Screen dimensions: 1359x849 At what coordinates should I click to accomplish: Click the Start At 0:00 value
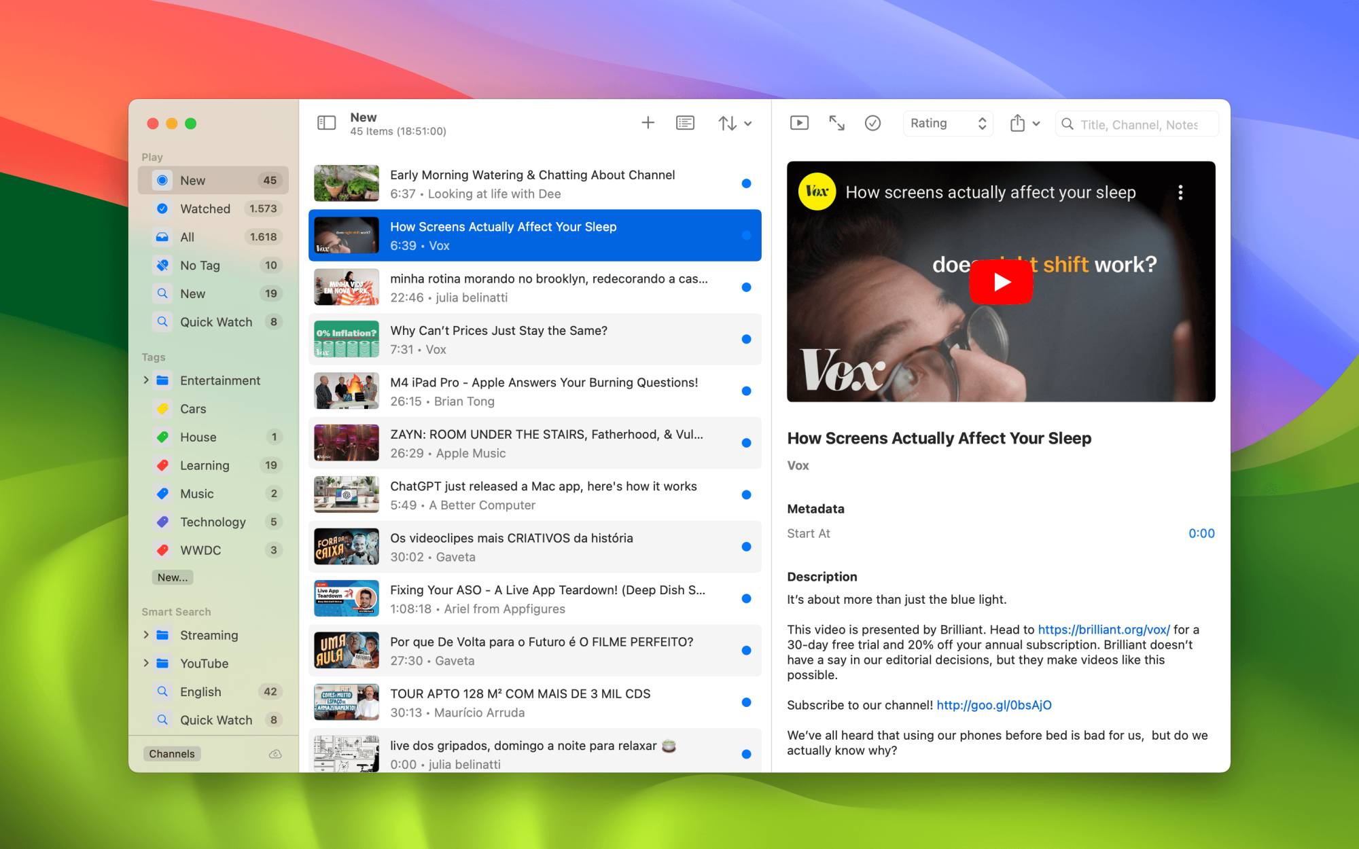(1201, 533)
